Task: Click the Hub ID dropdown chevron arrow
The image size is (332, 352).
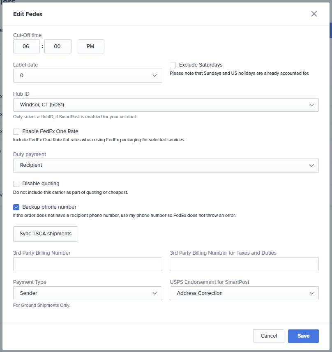Action: pyautogui.click(x=311, y=105)
